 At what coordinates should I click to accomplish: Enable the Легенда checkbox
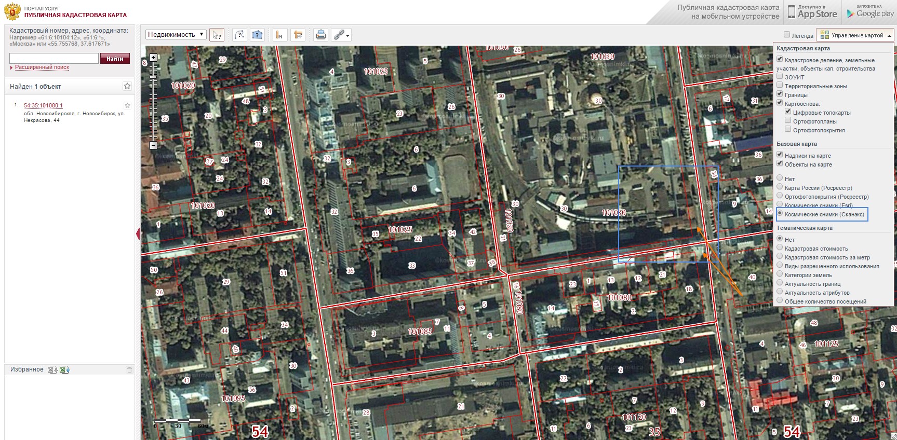click(787, 35)
